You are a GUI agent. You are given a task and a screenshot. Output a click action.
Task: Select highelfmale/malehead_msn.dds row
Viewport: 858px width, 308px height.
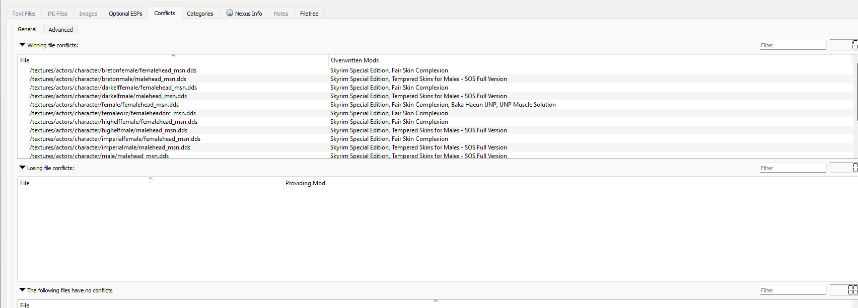pos(436,130)
